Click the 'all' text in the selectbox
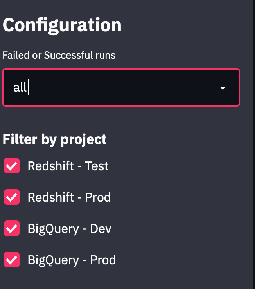Viewport: 255px width, 289px height. coord(20,88)
